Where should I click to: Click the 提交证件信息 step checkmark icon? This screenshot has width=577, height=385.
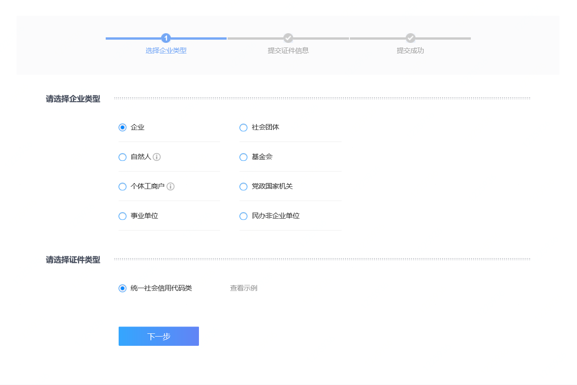coord(288,38)
